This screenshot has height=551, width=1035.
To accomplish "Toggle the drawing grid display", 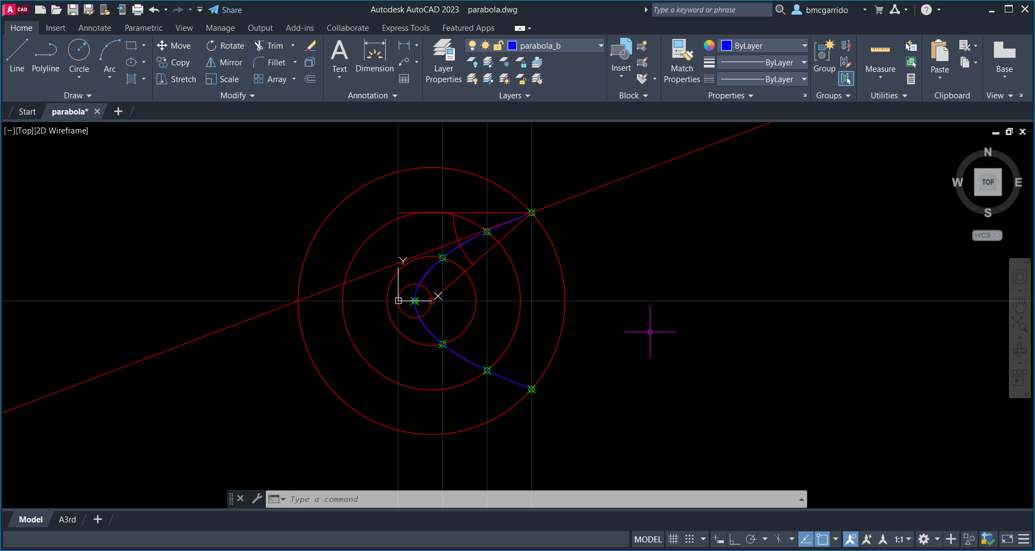I will tap(673, 539).
